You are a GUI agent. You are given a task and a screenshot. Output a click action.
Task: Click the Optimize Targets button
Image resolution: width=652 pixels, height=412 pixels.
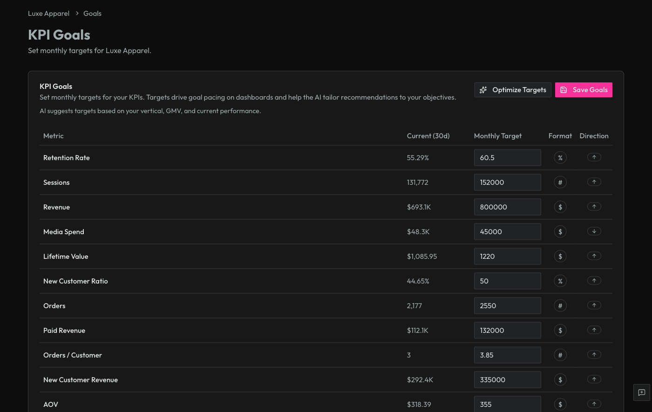tap(512, 90)
